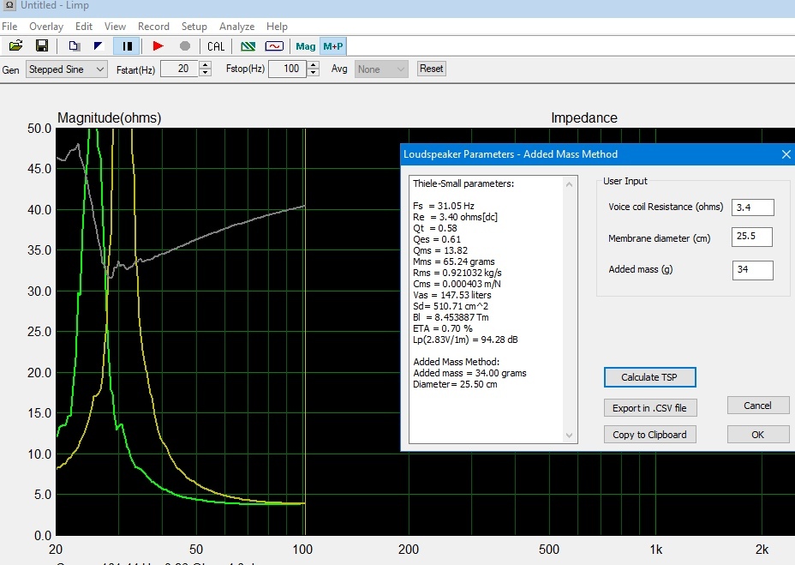The width and height of the screenshot is (795, 565).
Task: Click Export in .CSV file button
Action: coord(650,407)
